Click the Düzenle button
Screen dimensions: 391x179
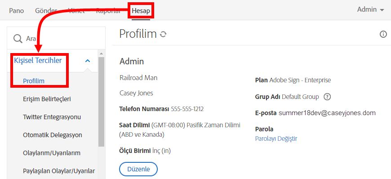138,169
